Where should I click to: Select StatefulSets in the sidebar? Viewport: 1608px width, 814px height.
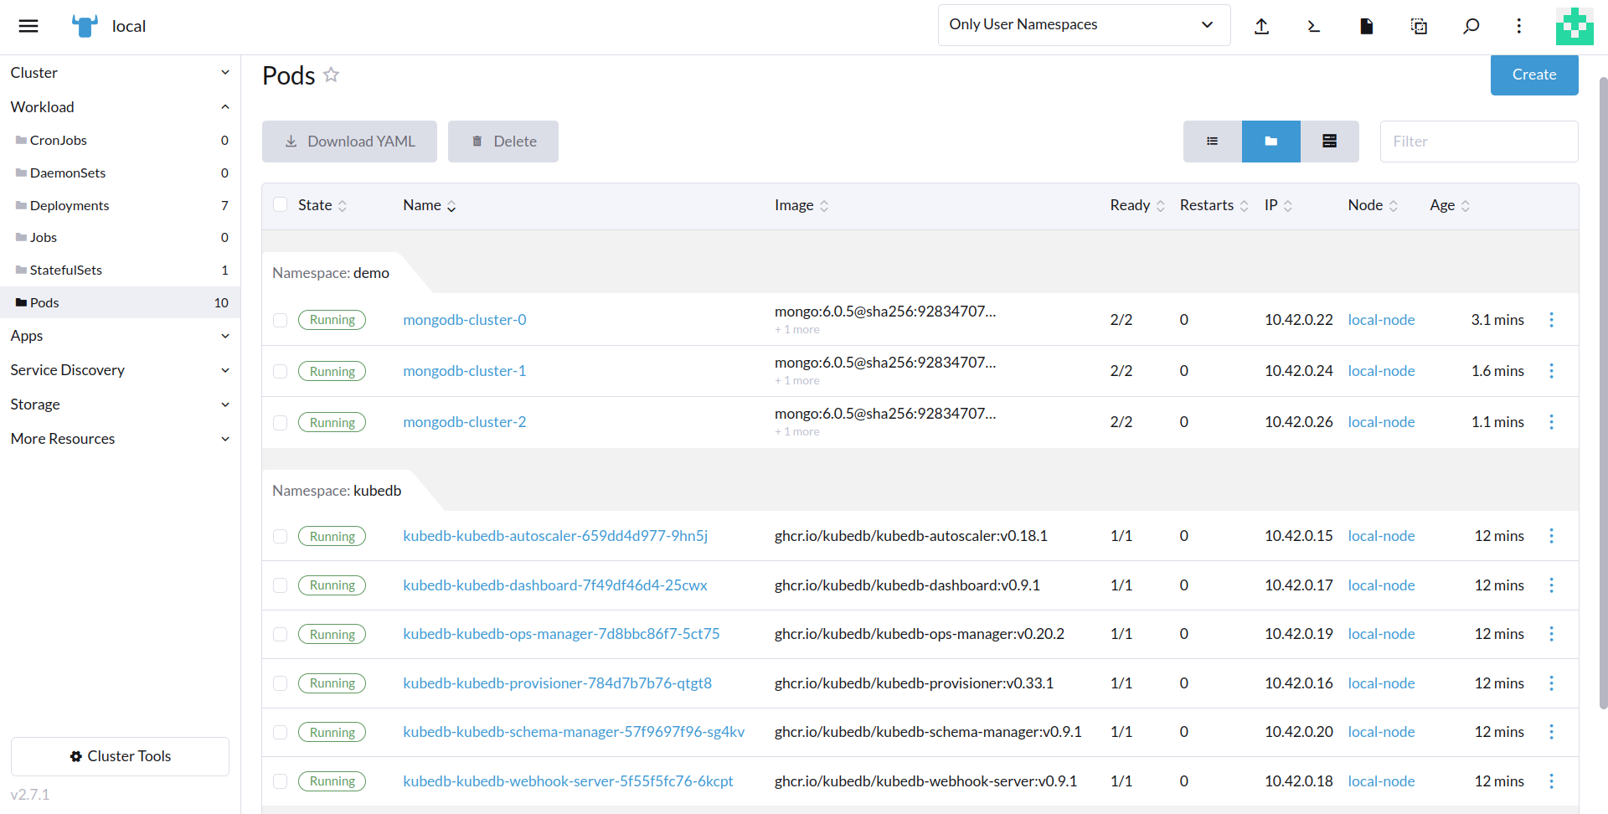(65, 270)
